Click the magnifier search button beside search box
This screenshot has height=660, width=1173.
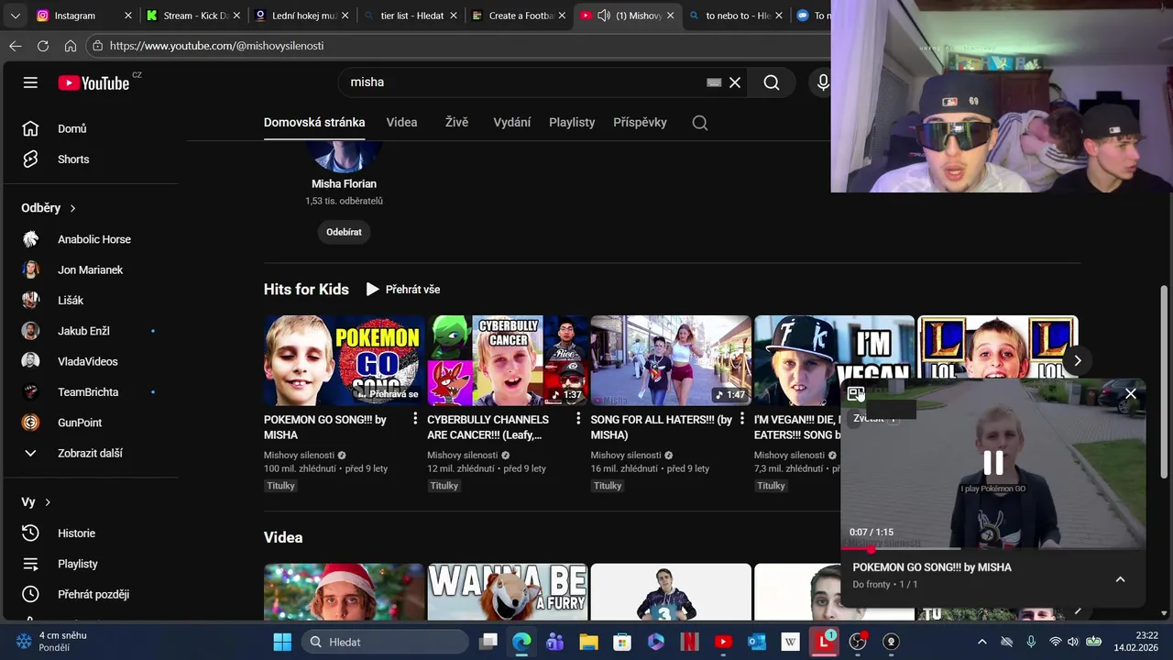pos(772,82)
